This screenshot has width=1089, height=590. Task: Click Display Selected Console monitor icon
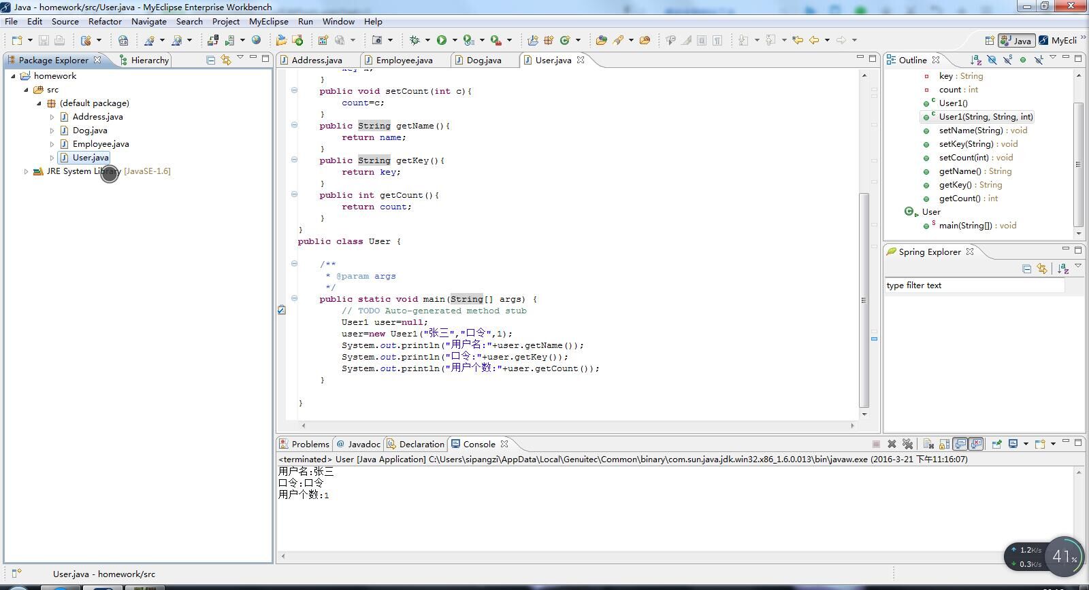pyautogui.click(x=1013, y=444)
